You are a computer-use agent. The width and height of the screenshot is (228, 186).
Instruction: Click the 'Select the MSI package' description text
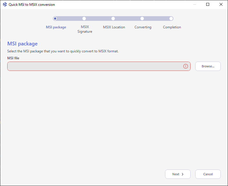(63, 51)
